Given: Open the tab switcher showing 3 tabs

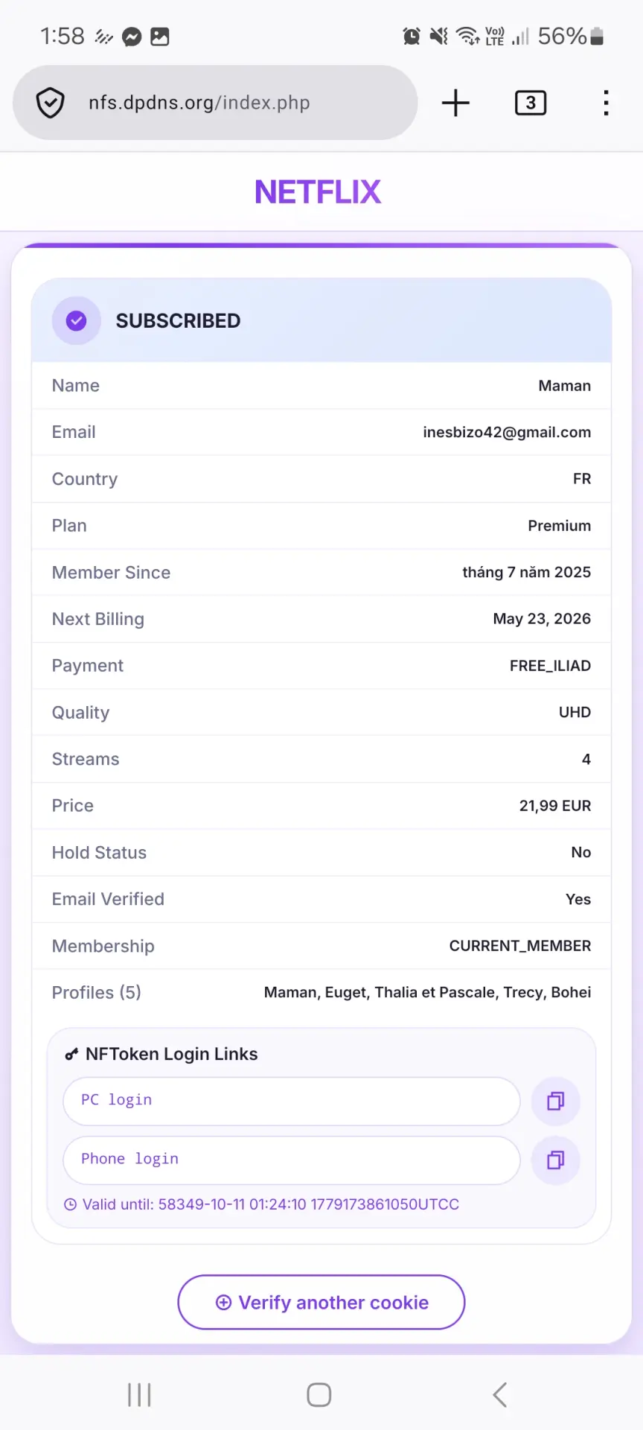Looking at the screenshot, I should pyautogui.click(x=531, y=103).
